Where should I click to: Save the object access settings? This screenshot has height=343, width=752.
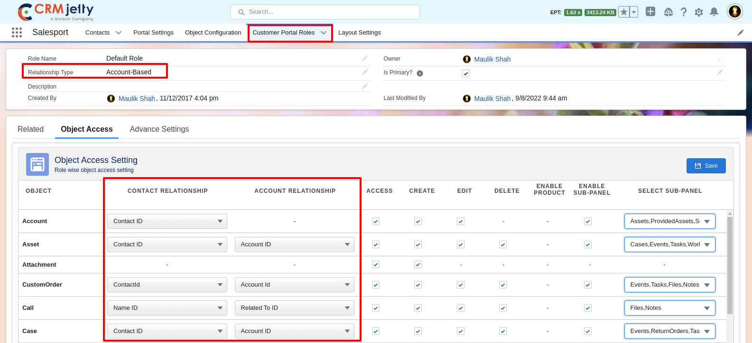(706, 166)
